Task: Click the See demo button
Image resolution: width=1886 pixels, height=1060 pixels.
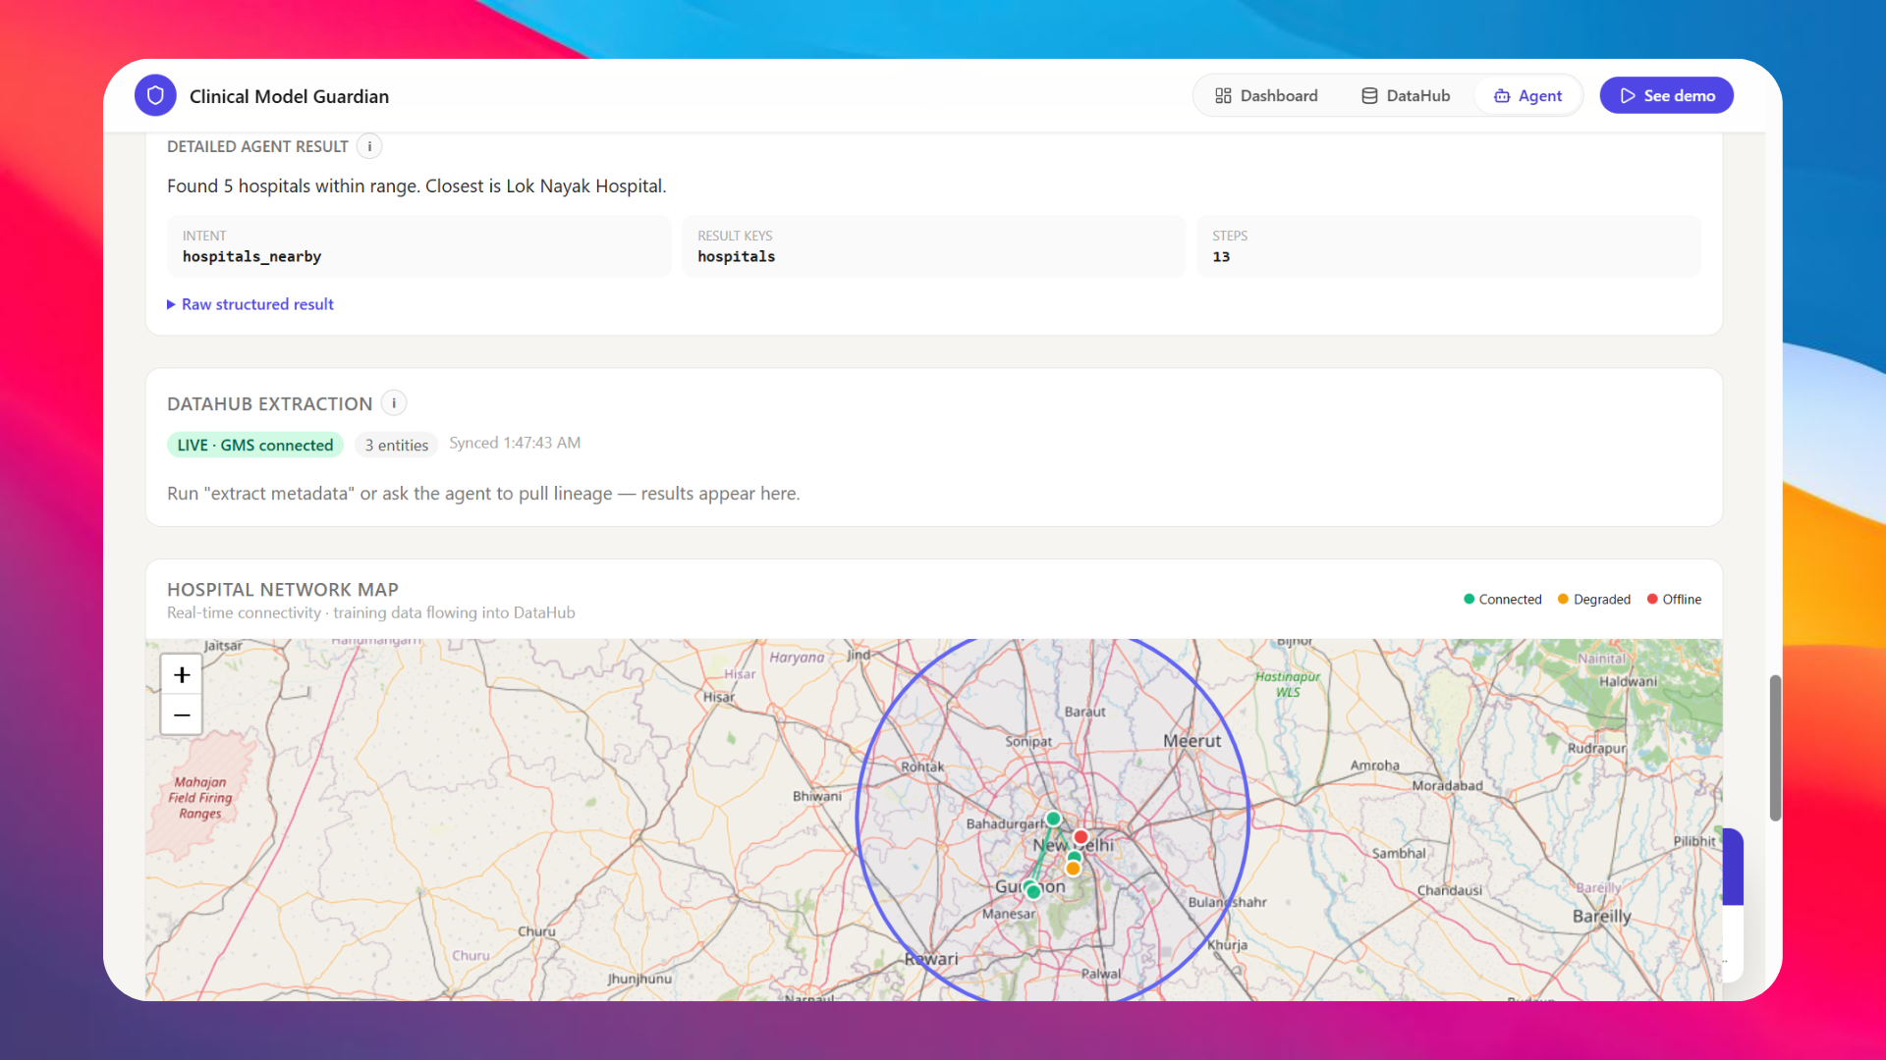Action: [x=1667, y=95]
